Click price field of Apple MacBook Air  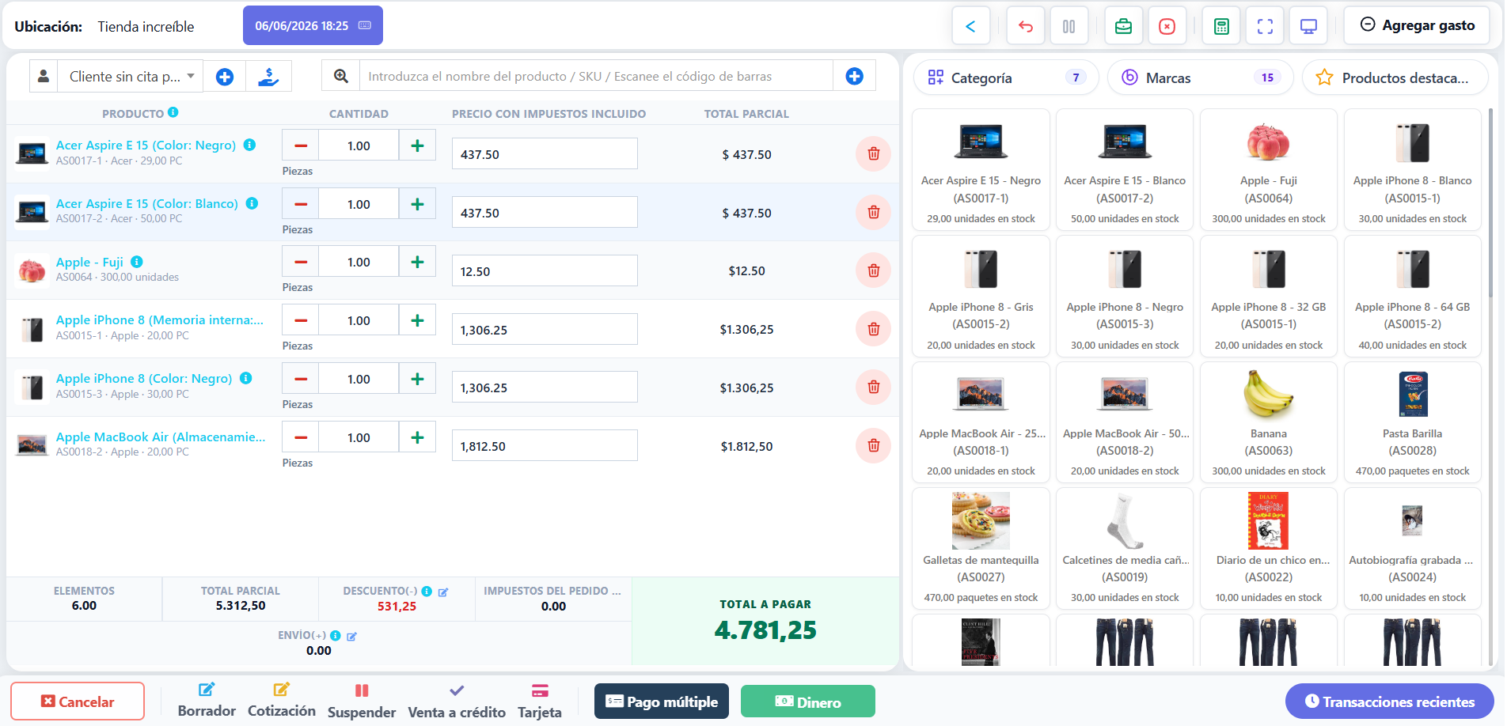(545, 445)
